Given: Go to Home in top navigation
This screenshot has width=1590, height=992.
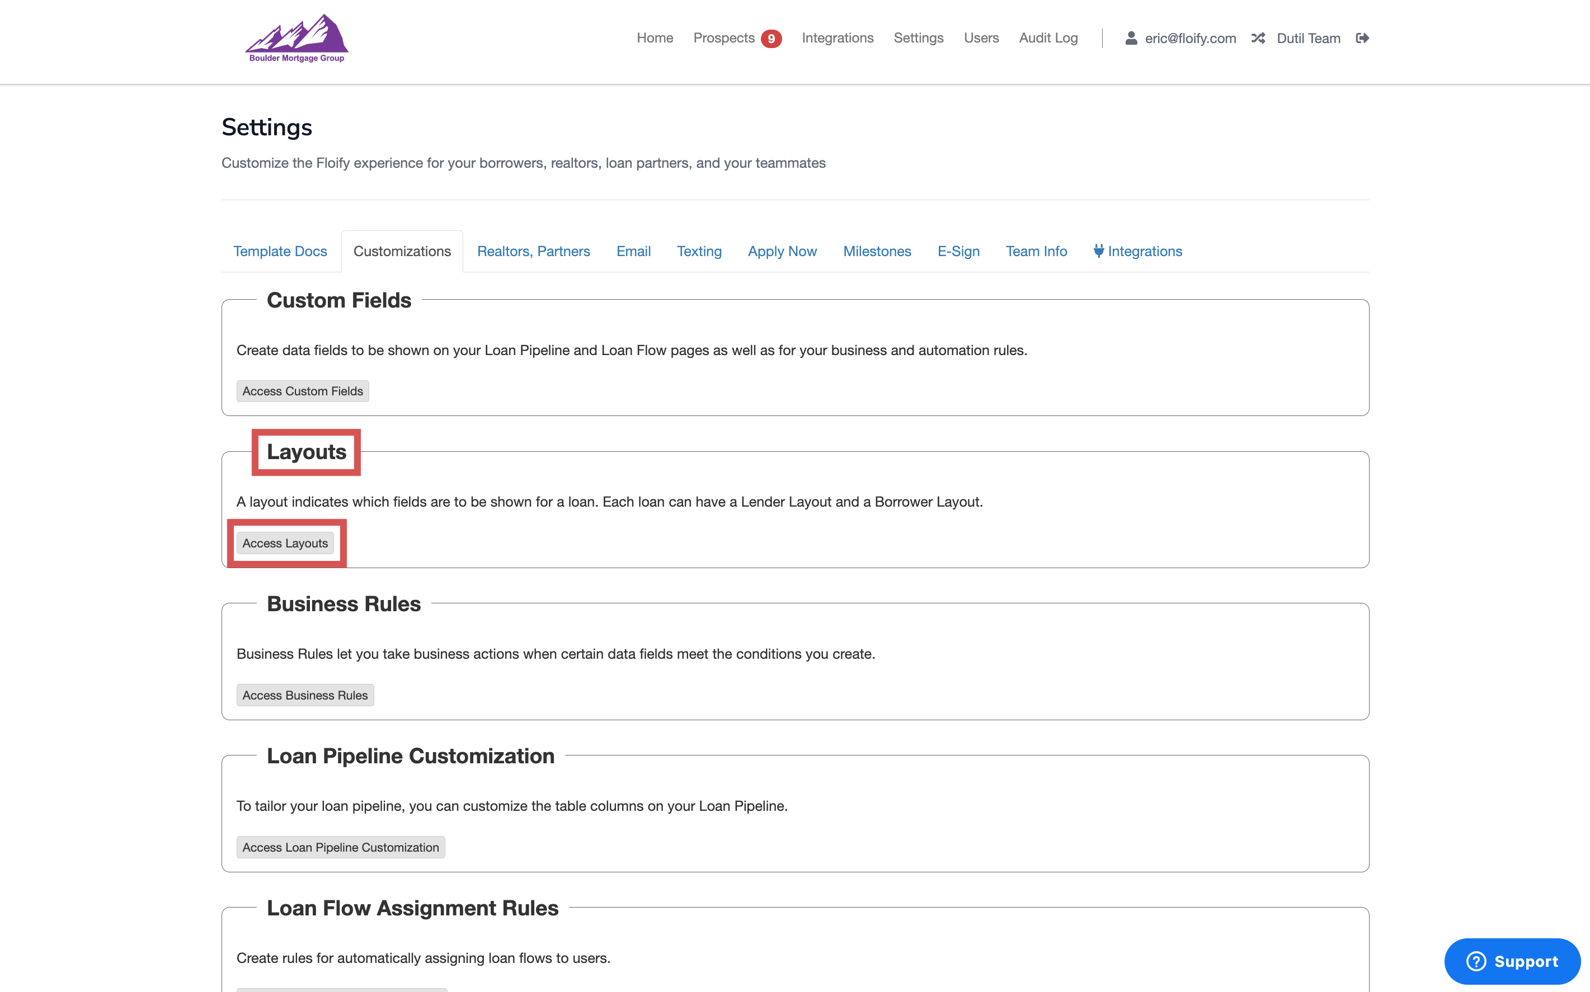Looking at the screenshot, I should (655, 38).
